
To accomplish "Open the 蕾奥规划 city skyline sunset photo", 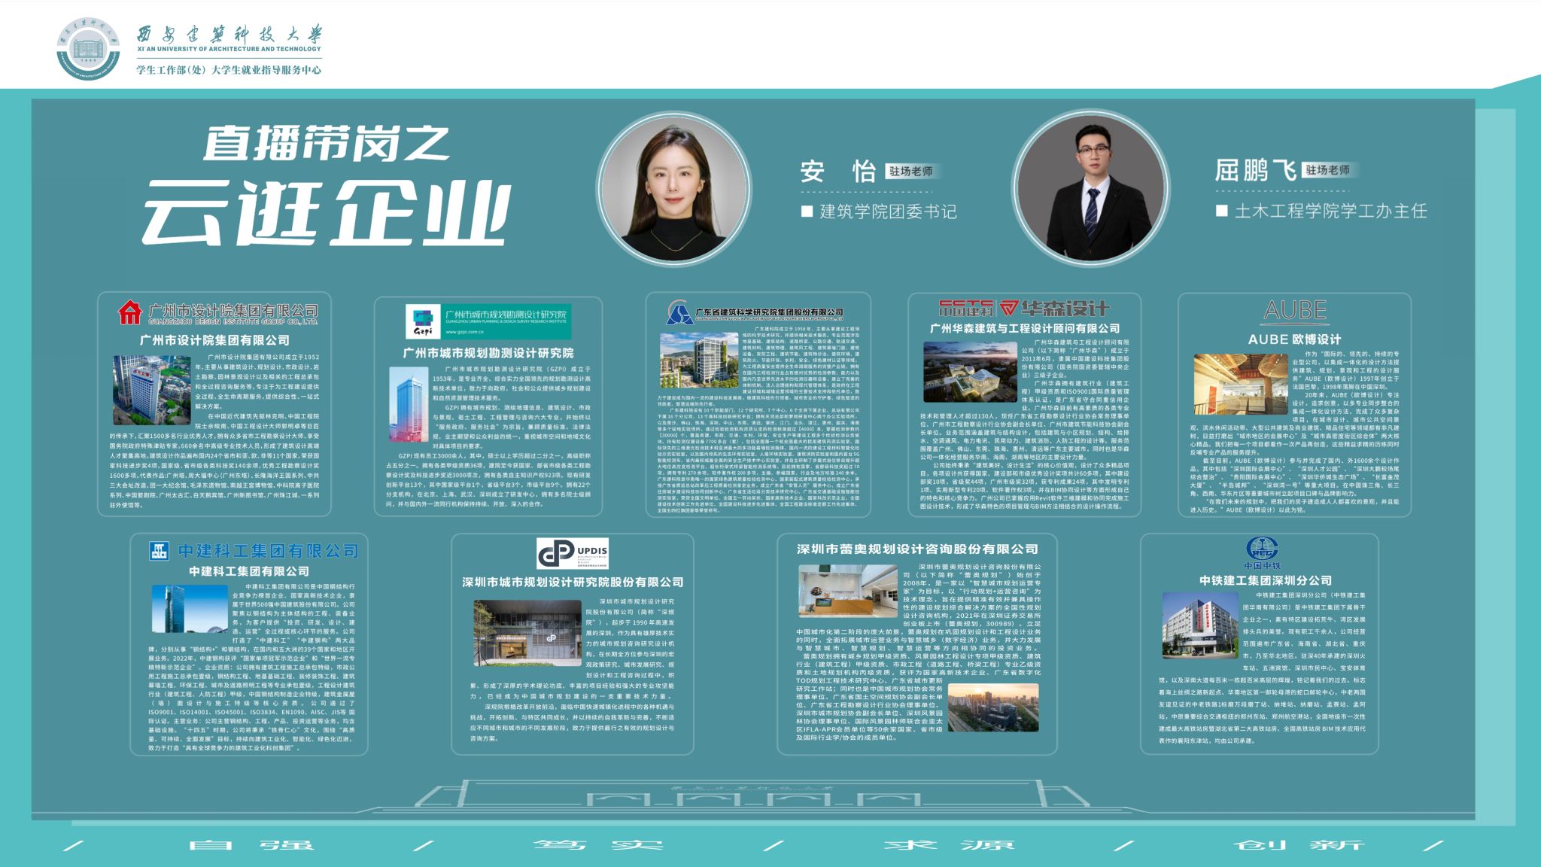I will pyautogui.click(x=993, y=707).
